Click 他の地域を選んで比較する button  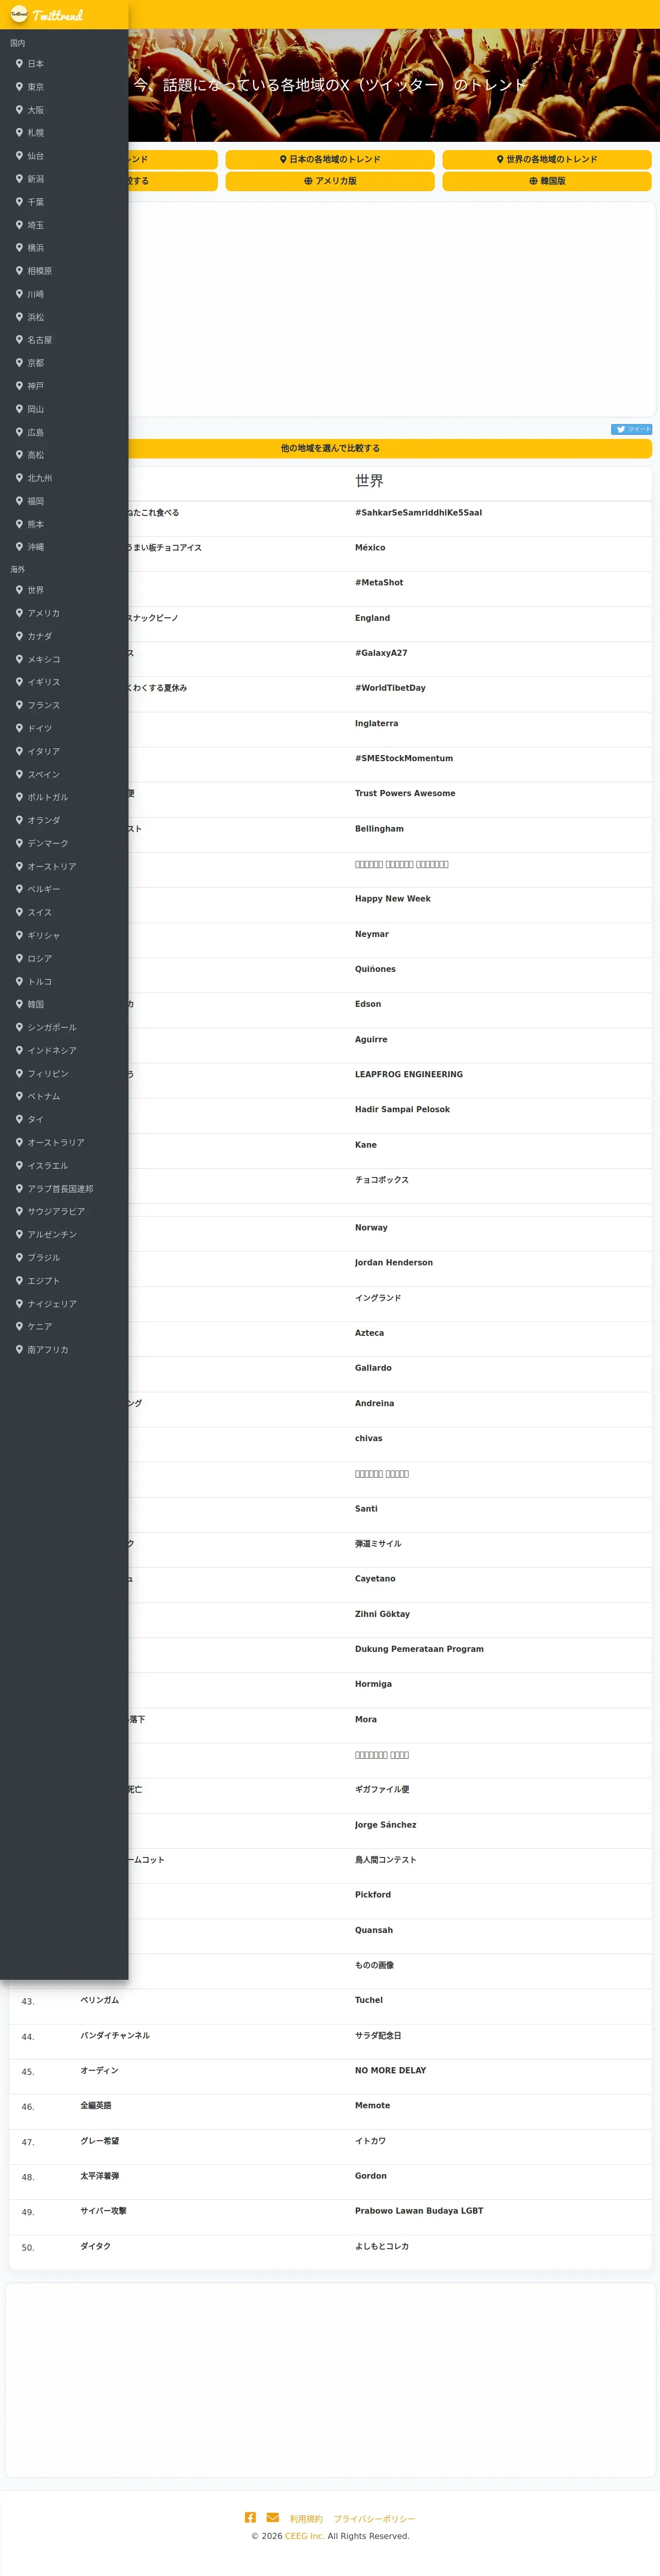[330, 448]
